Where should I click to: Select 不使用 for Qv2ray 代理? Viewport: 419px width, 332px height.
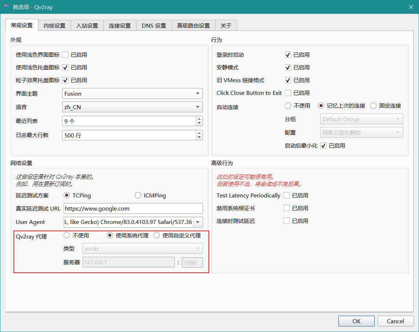pyautogui.click(x=67, y=235)
